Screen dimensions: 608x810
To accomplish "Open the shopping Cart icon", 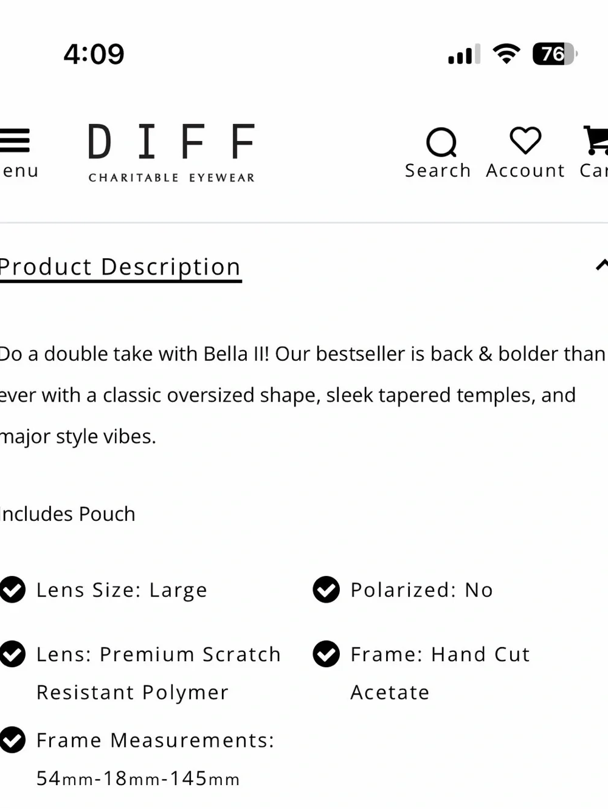I will (596, 140).
